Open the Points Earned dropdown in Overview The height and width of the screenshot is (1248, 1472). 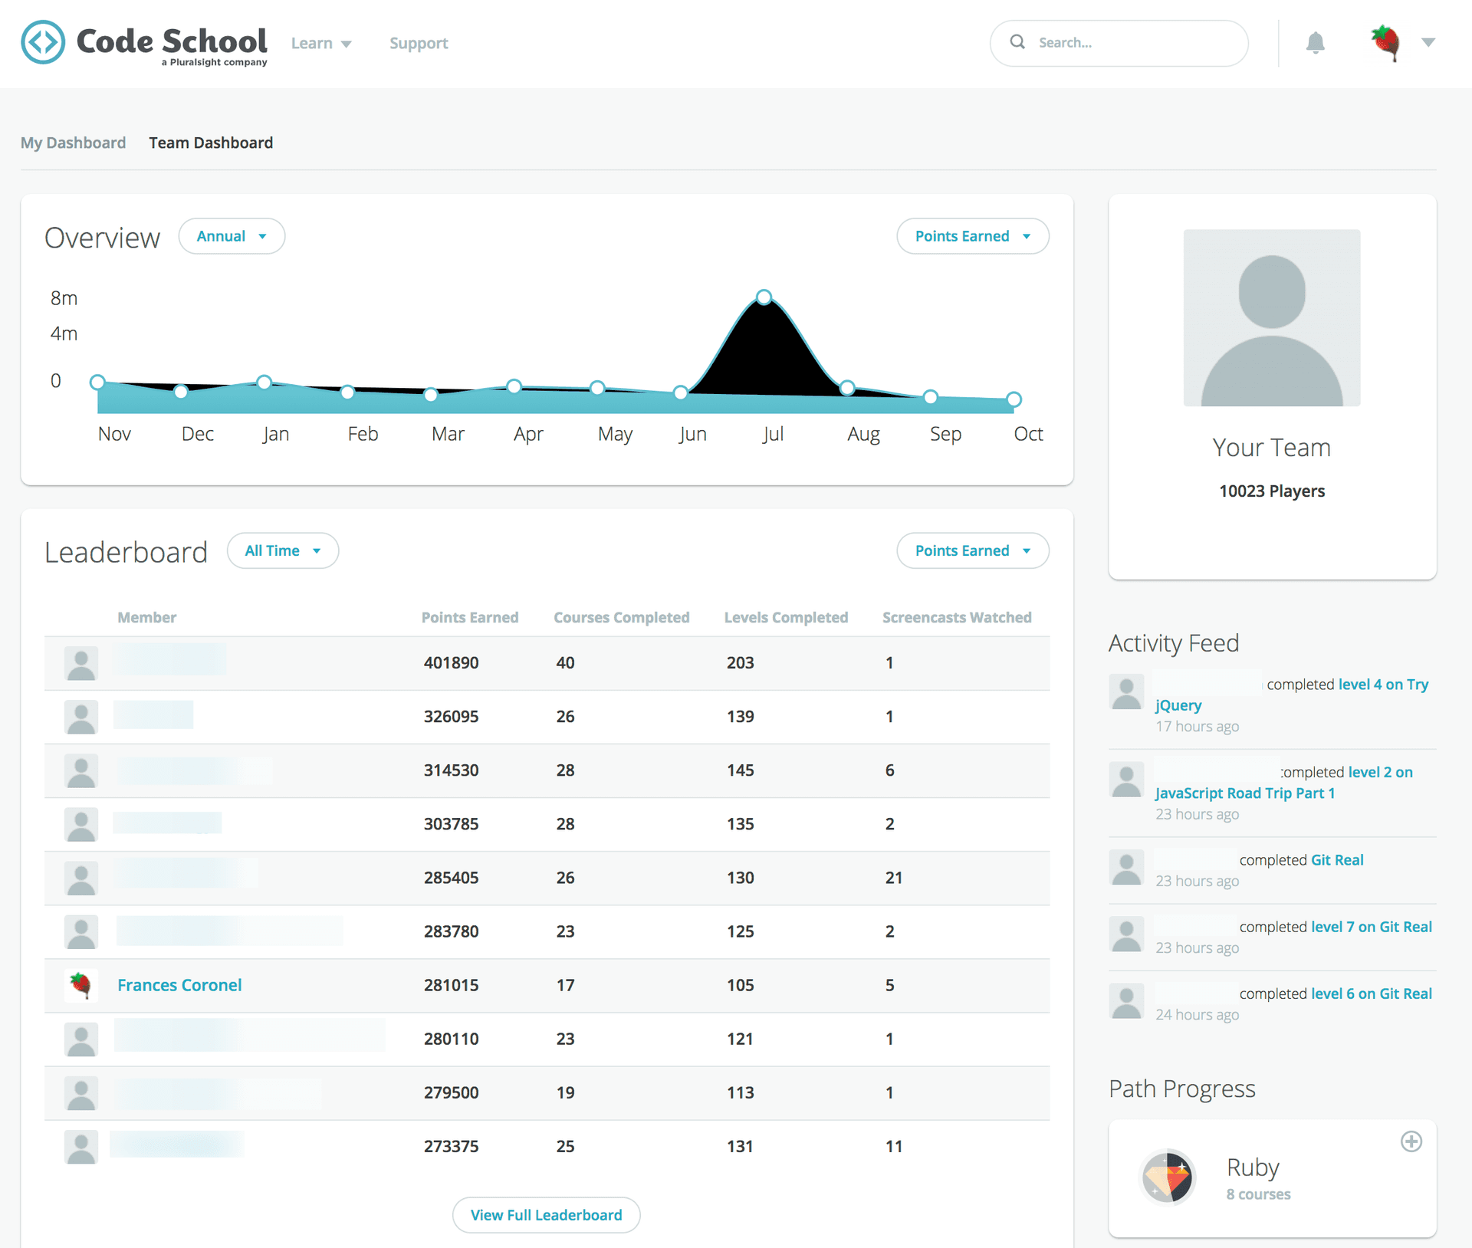(x=972, y=236)
